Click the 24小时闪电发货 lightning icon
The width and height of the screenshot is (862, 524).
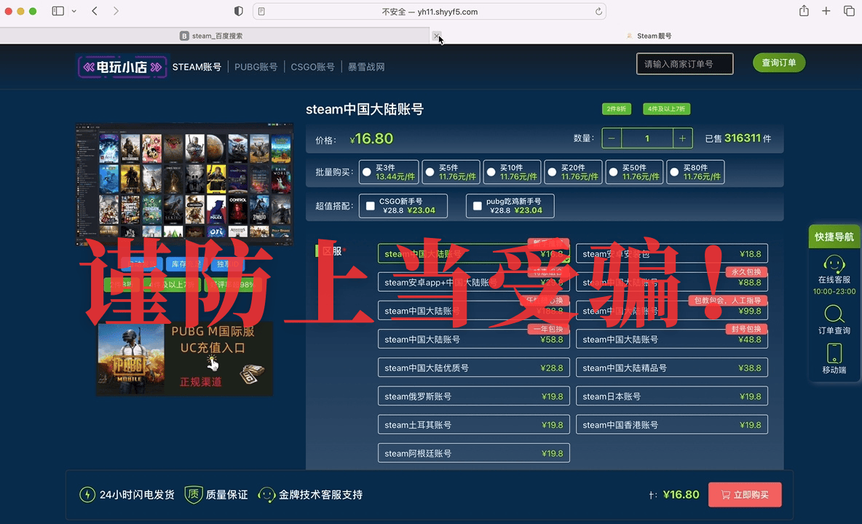[88, 494]
